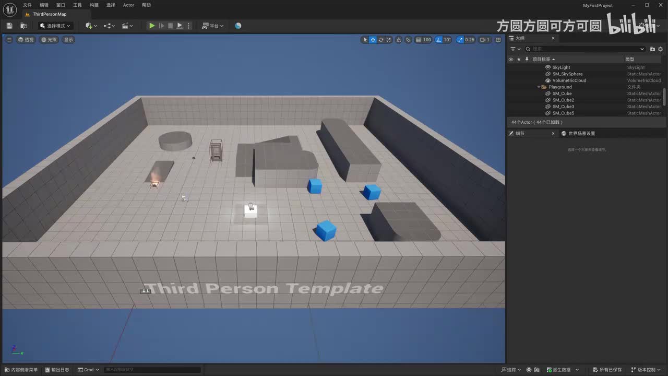Open the cinematics clapperboard dropdown

[x=127, y=26]
